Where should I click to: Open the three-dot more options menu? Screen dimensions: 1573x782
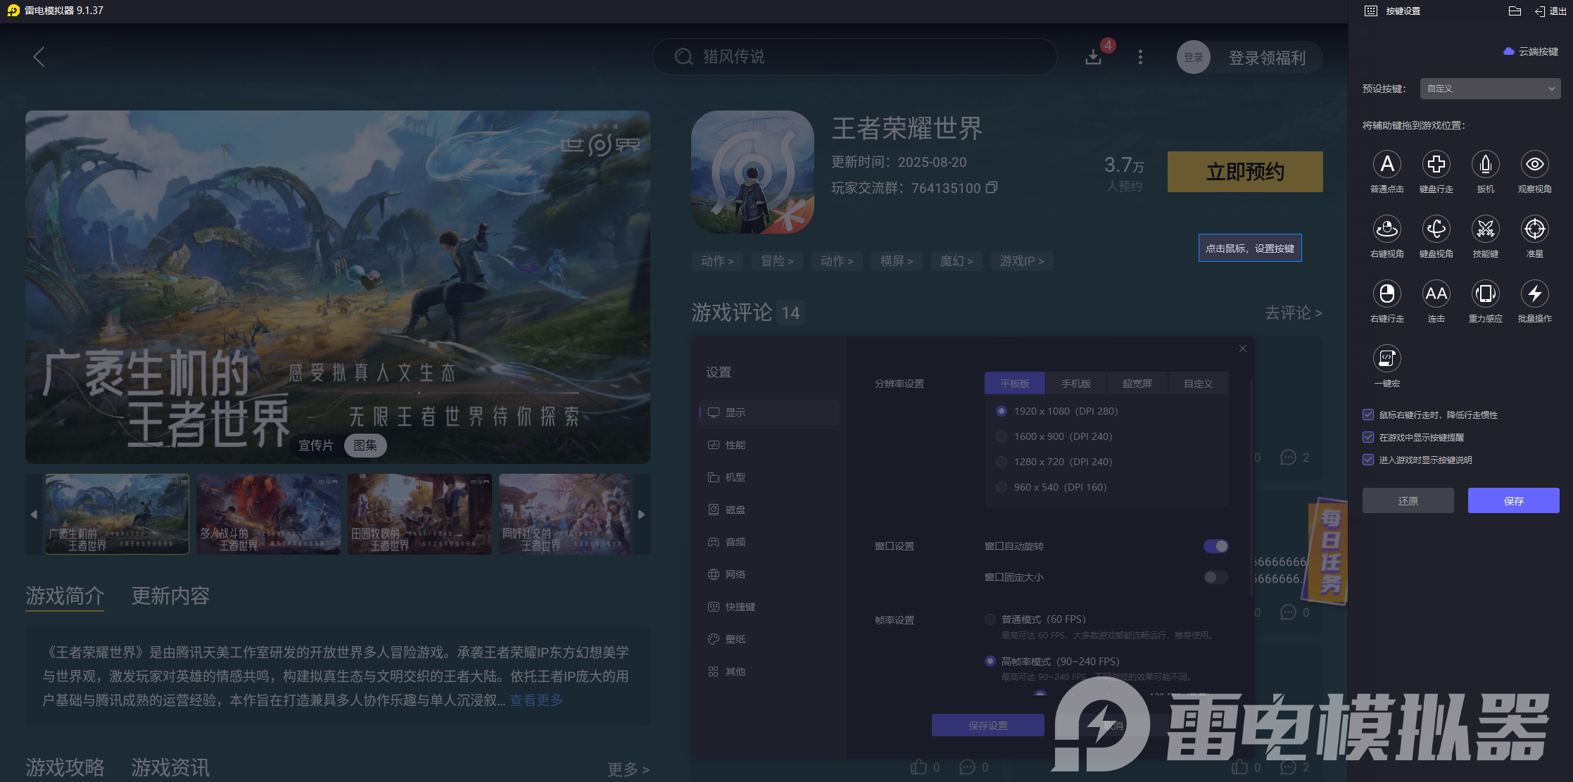(x=1140, y=57)
